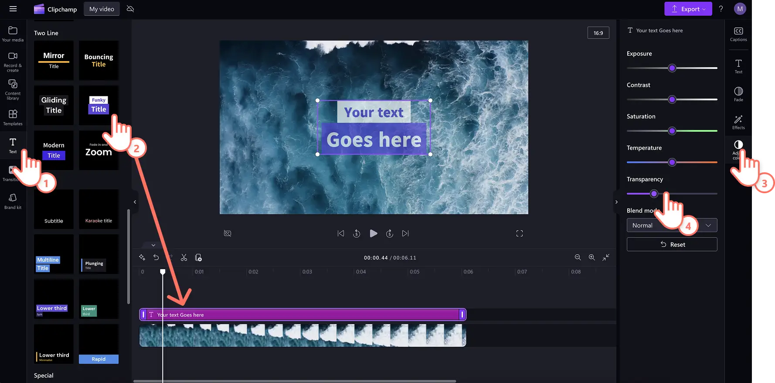Select the ocean video clip in timeline
The image size is (775, 383).
coord(303,335)
